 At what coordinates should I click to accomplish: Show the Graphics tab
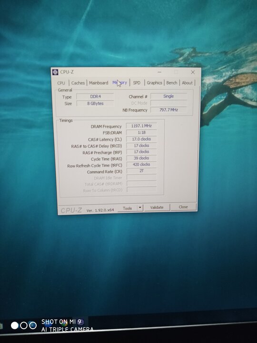(154, 83)
